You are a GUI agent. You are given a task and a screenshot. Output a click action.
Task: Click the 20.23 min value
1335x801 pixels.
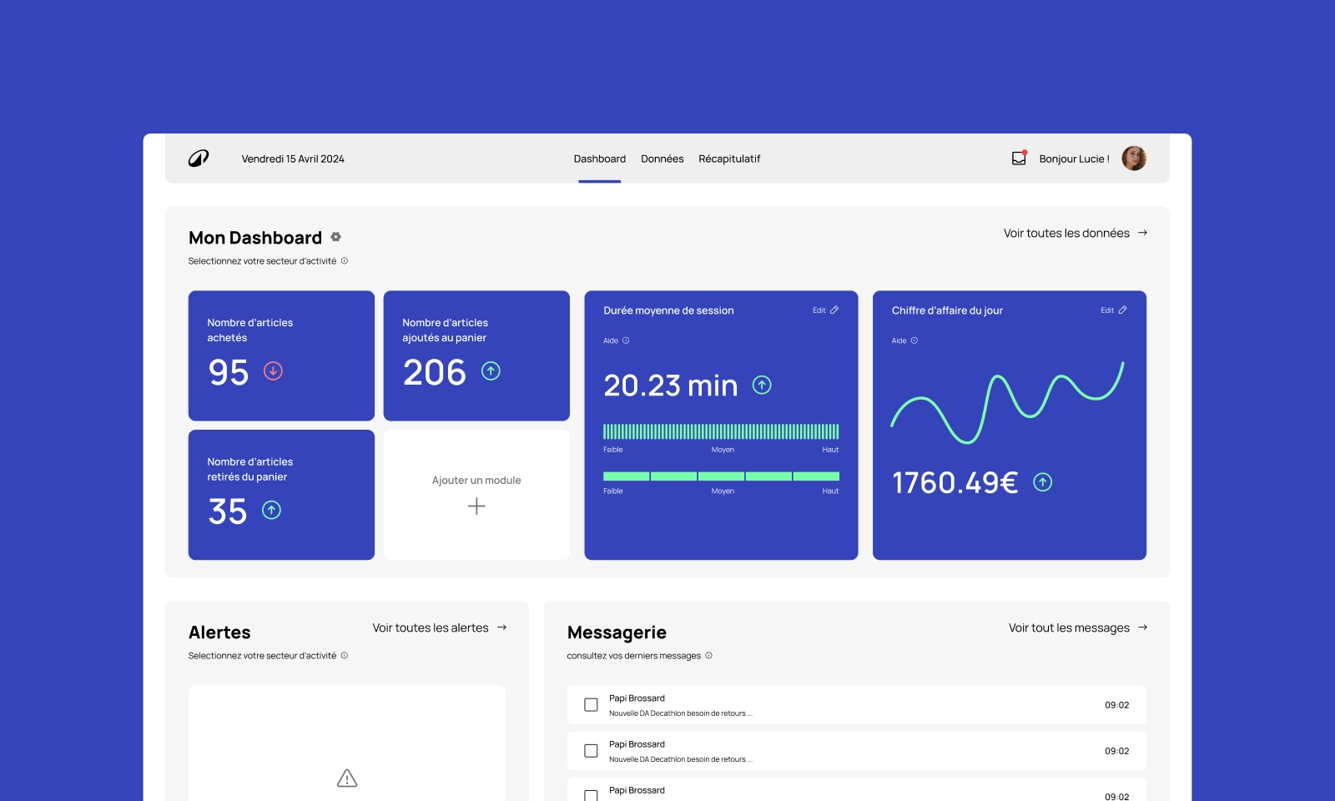click(670, 385)
